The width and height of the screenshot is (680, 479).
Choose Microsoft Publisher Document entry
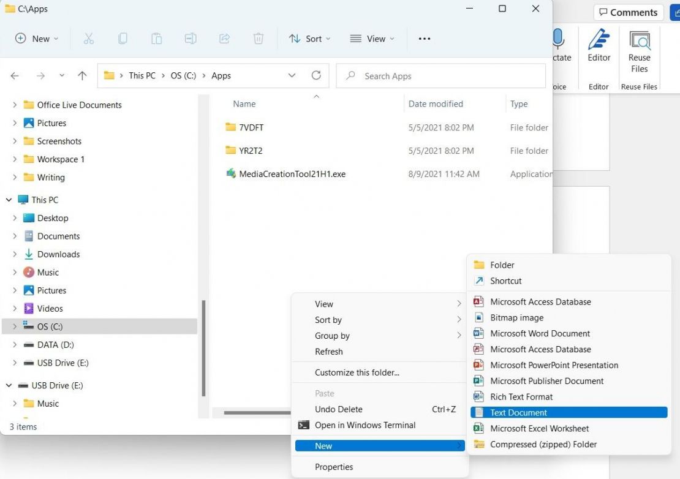click(x=569, y=381)
